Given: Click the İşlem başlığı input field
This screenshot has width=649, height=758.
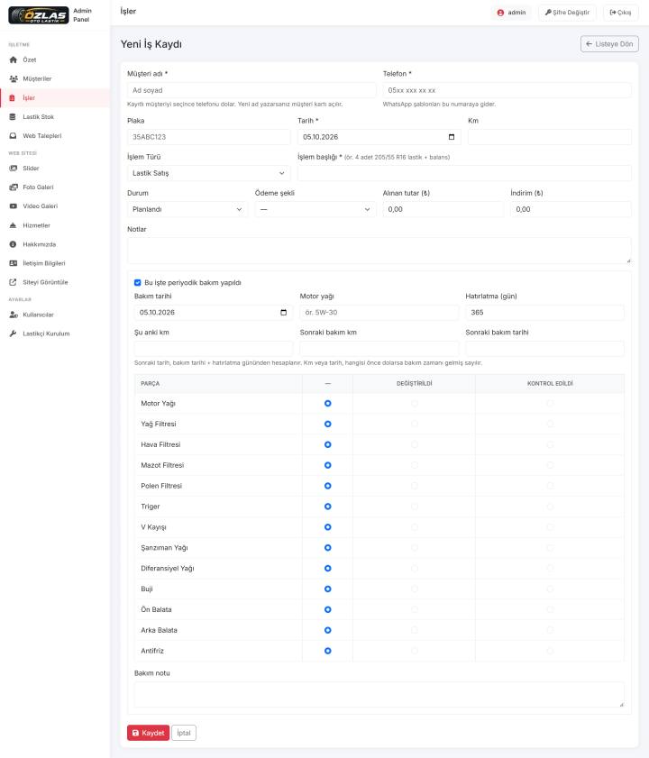Looking at the screenshot, I should 464,173.
